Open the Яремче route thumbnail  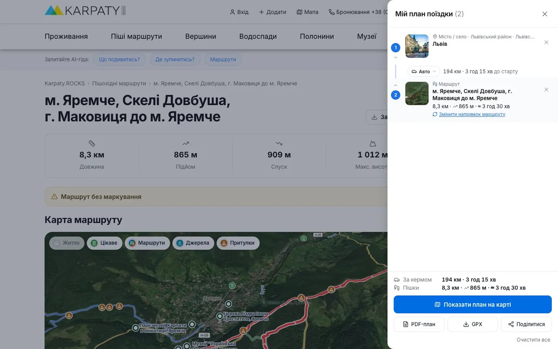pyautogui.click(x=417, y=93)
